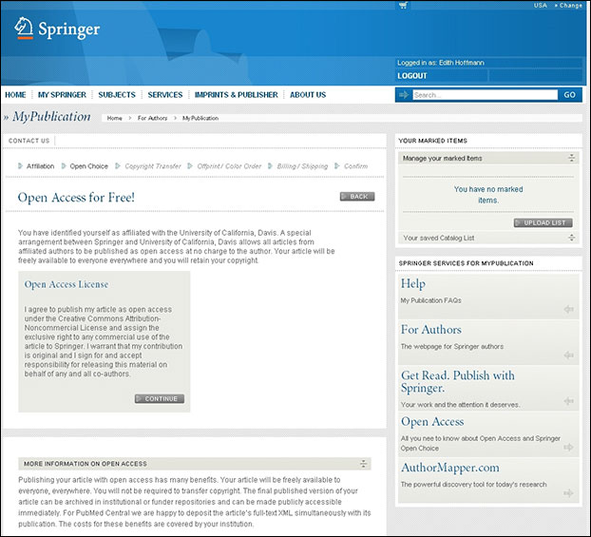Click the arrow icon beside the search field
591x537 pixels.
404,95
